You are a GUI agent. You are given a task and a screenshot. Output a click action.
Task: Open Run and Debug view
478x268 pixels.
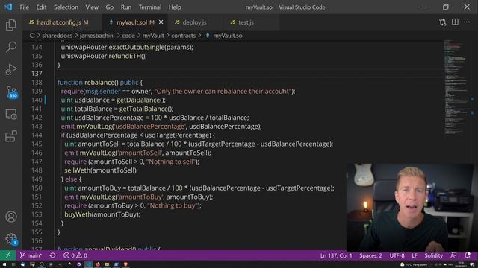tap(11, 69)
